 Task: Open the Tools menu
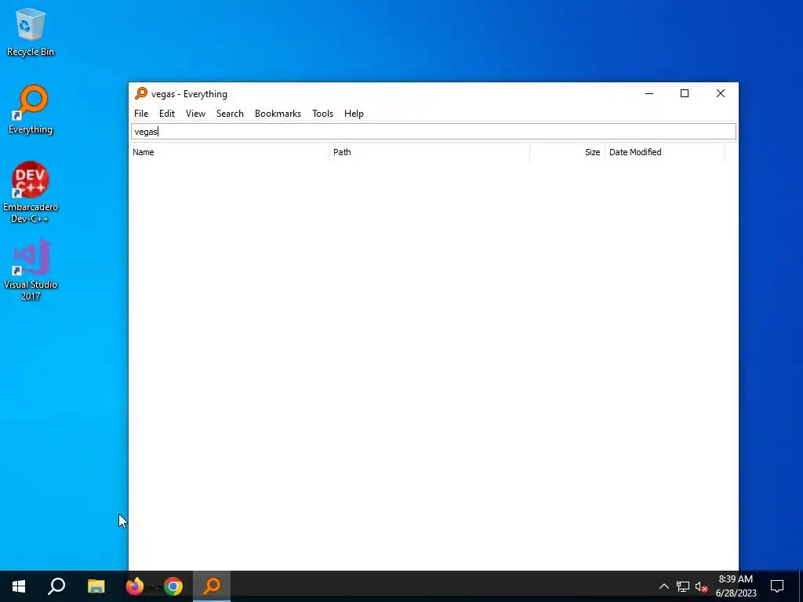click(x=322, y=114)
